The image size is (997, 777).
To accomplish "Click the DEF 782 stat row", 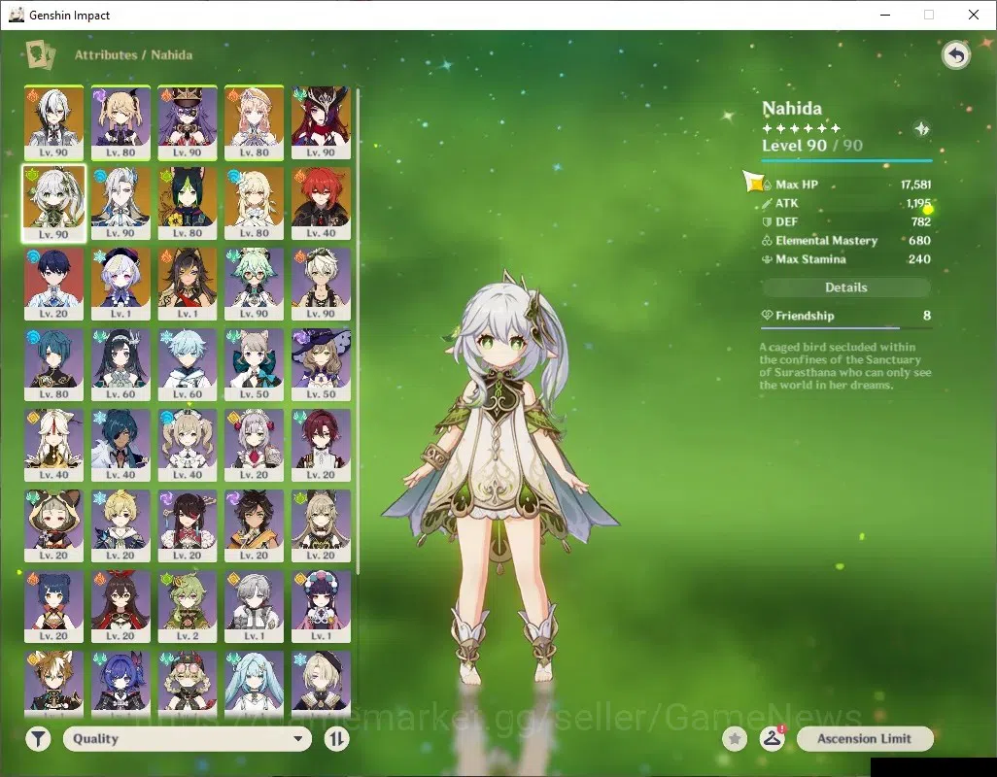I will pyautogui.click(x=845, y=221).
